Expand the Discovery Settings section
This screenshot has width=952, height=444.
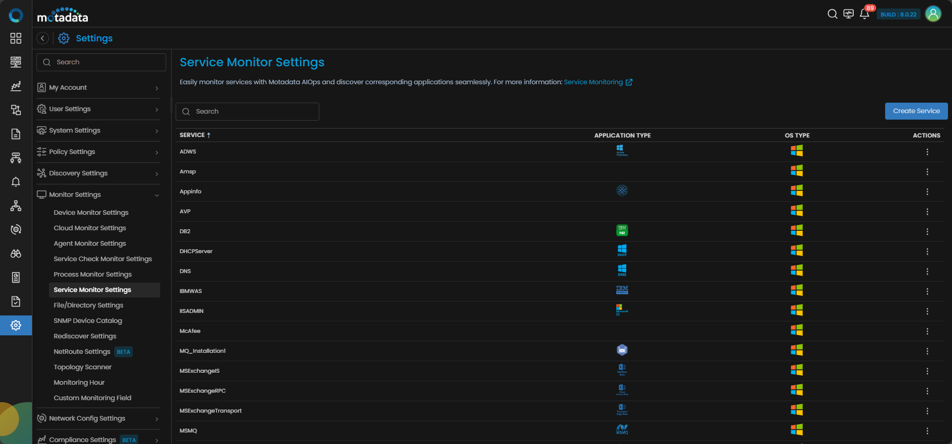point(98,173)
